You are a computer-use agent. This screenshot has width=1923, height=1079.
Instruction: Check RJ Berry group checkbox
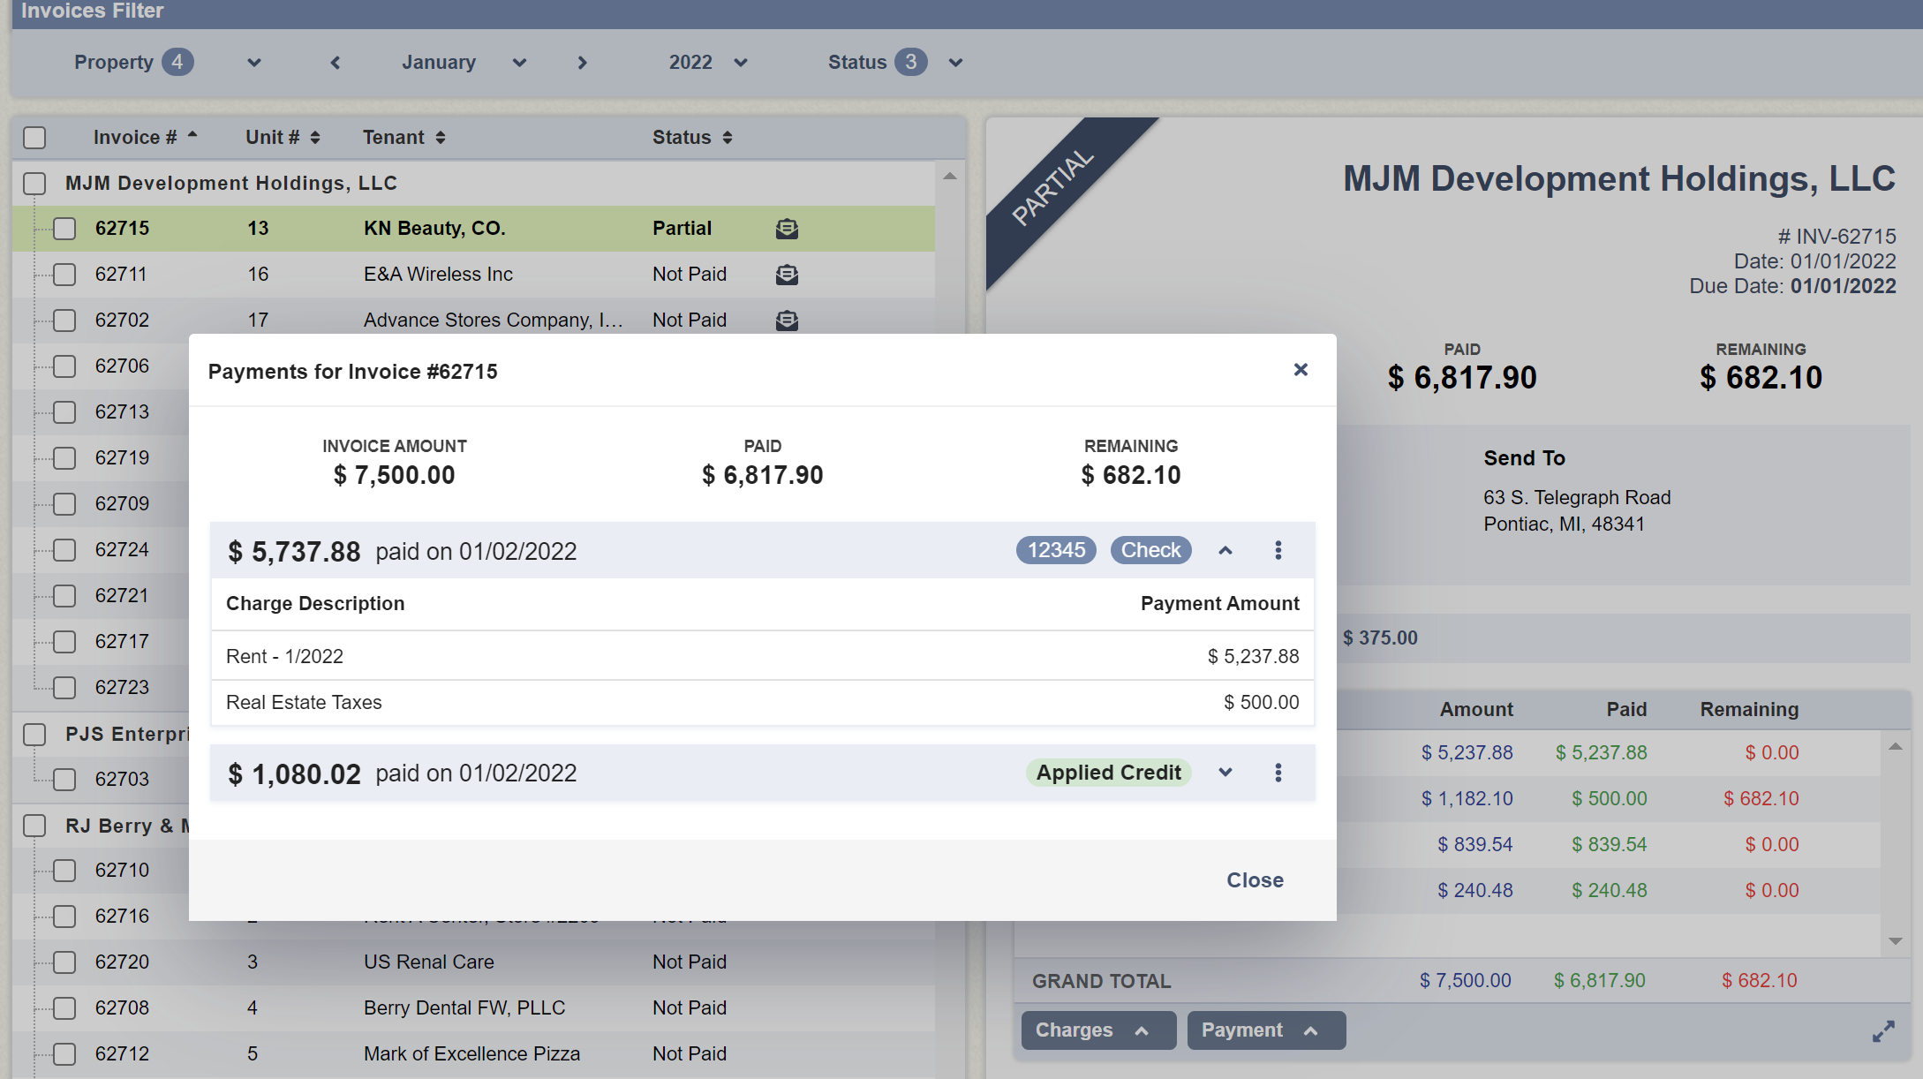(x=34, y=826)
